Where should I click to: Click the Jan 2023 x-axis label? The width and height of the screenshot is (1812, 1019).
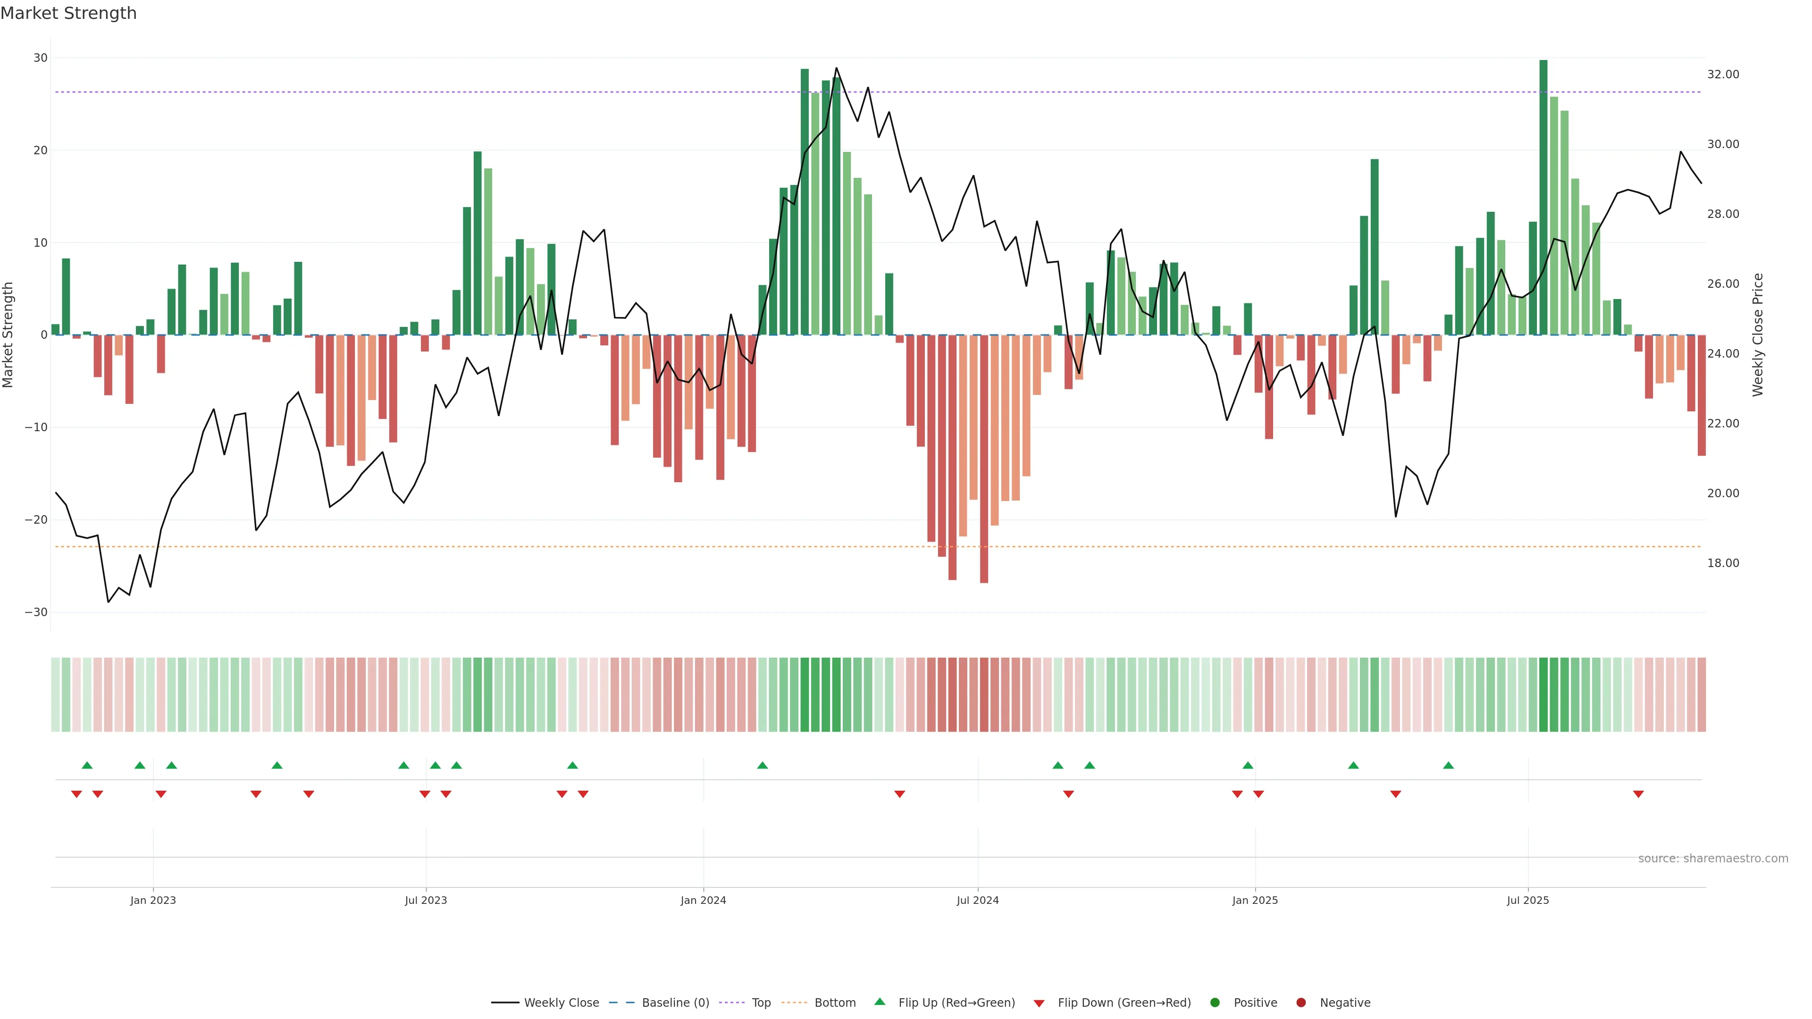tap(153, 900)
